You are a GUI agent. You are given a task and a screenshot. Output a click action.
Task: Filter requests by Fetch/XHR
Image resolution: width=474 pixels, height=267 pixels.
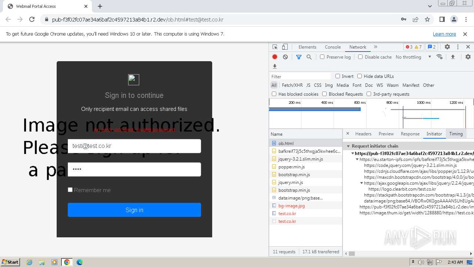[x=292, y=85]
